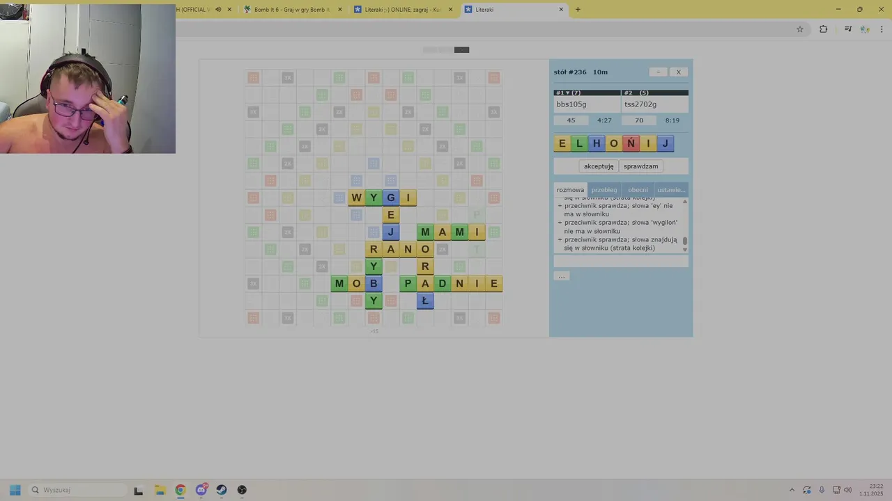Open the volume control in system tray
Screen dimensions: 892x501
coord(847,490)
